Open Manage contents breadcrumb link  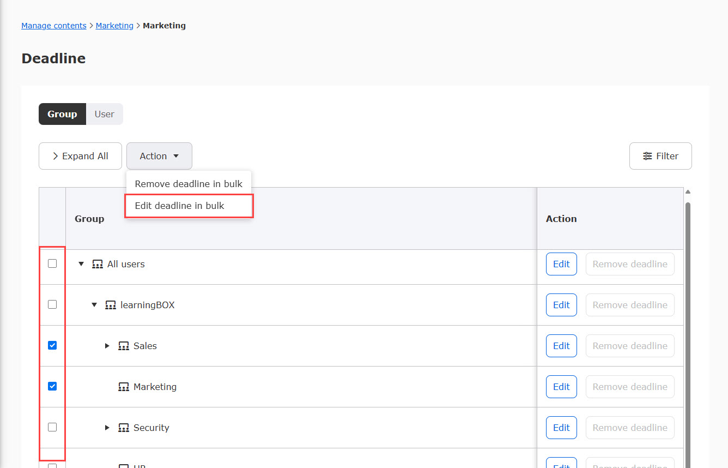(x=53, y=26)
